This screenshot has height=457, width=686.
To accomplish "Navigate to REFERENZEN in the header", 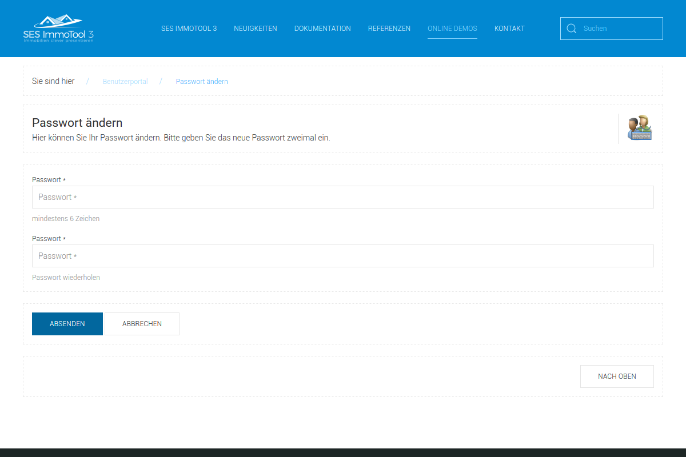I will (389, 29).
